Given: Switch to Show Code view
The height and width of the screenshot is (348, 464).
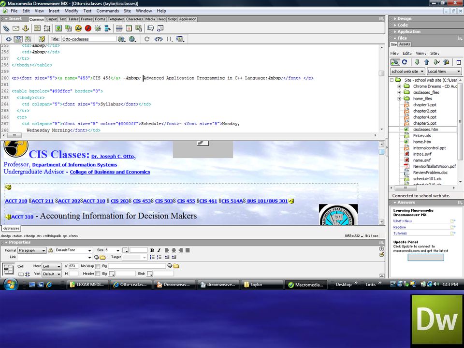Looking at the screenshot, I should (x=9, y=39).
